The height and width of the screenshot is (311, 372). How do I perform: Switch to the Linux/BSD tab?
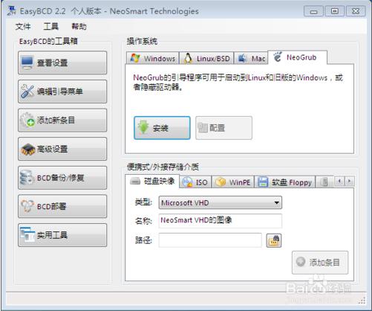[x=206, y=59]
